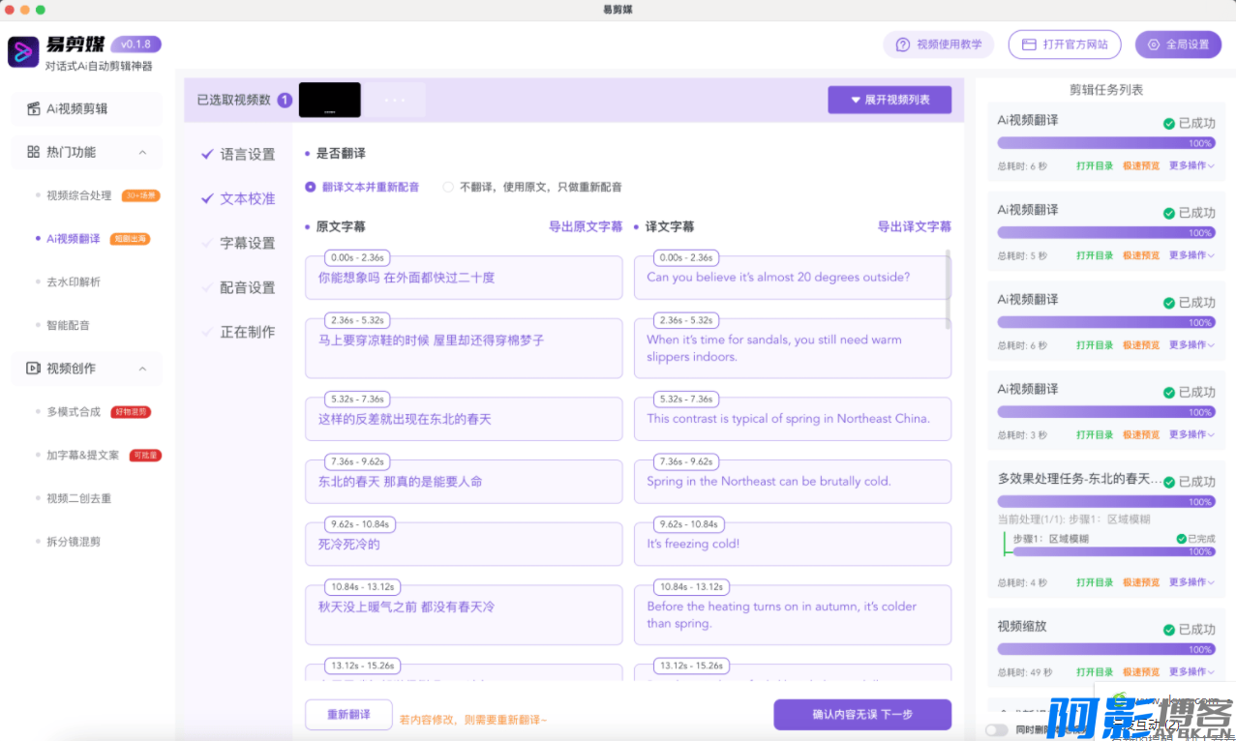Open 打开目录 for the first Ai视频翻译 task
This screenshot has width=1236, height=741.
1095,165
